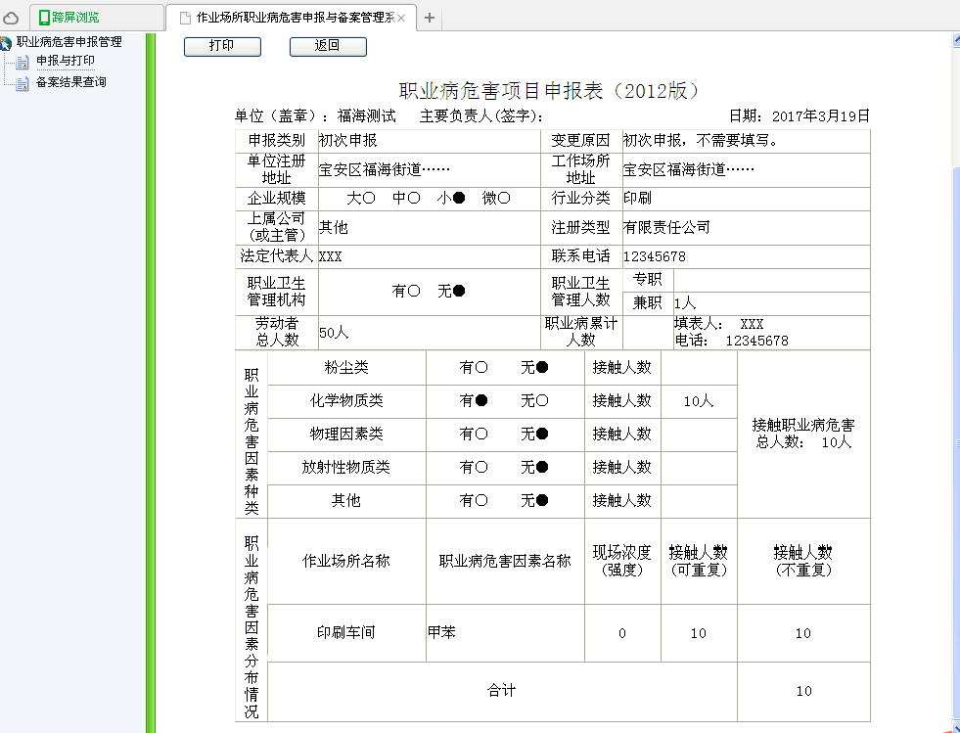
Task: Select the 无 radio in the 化学物质类 row
Action: click(541, 401)
